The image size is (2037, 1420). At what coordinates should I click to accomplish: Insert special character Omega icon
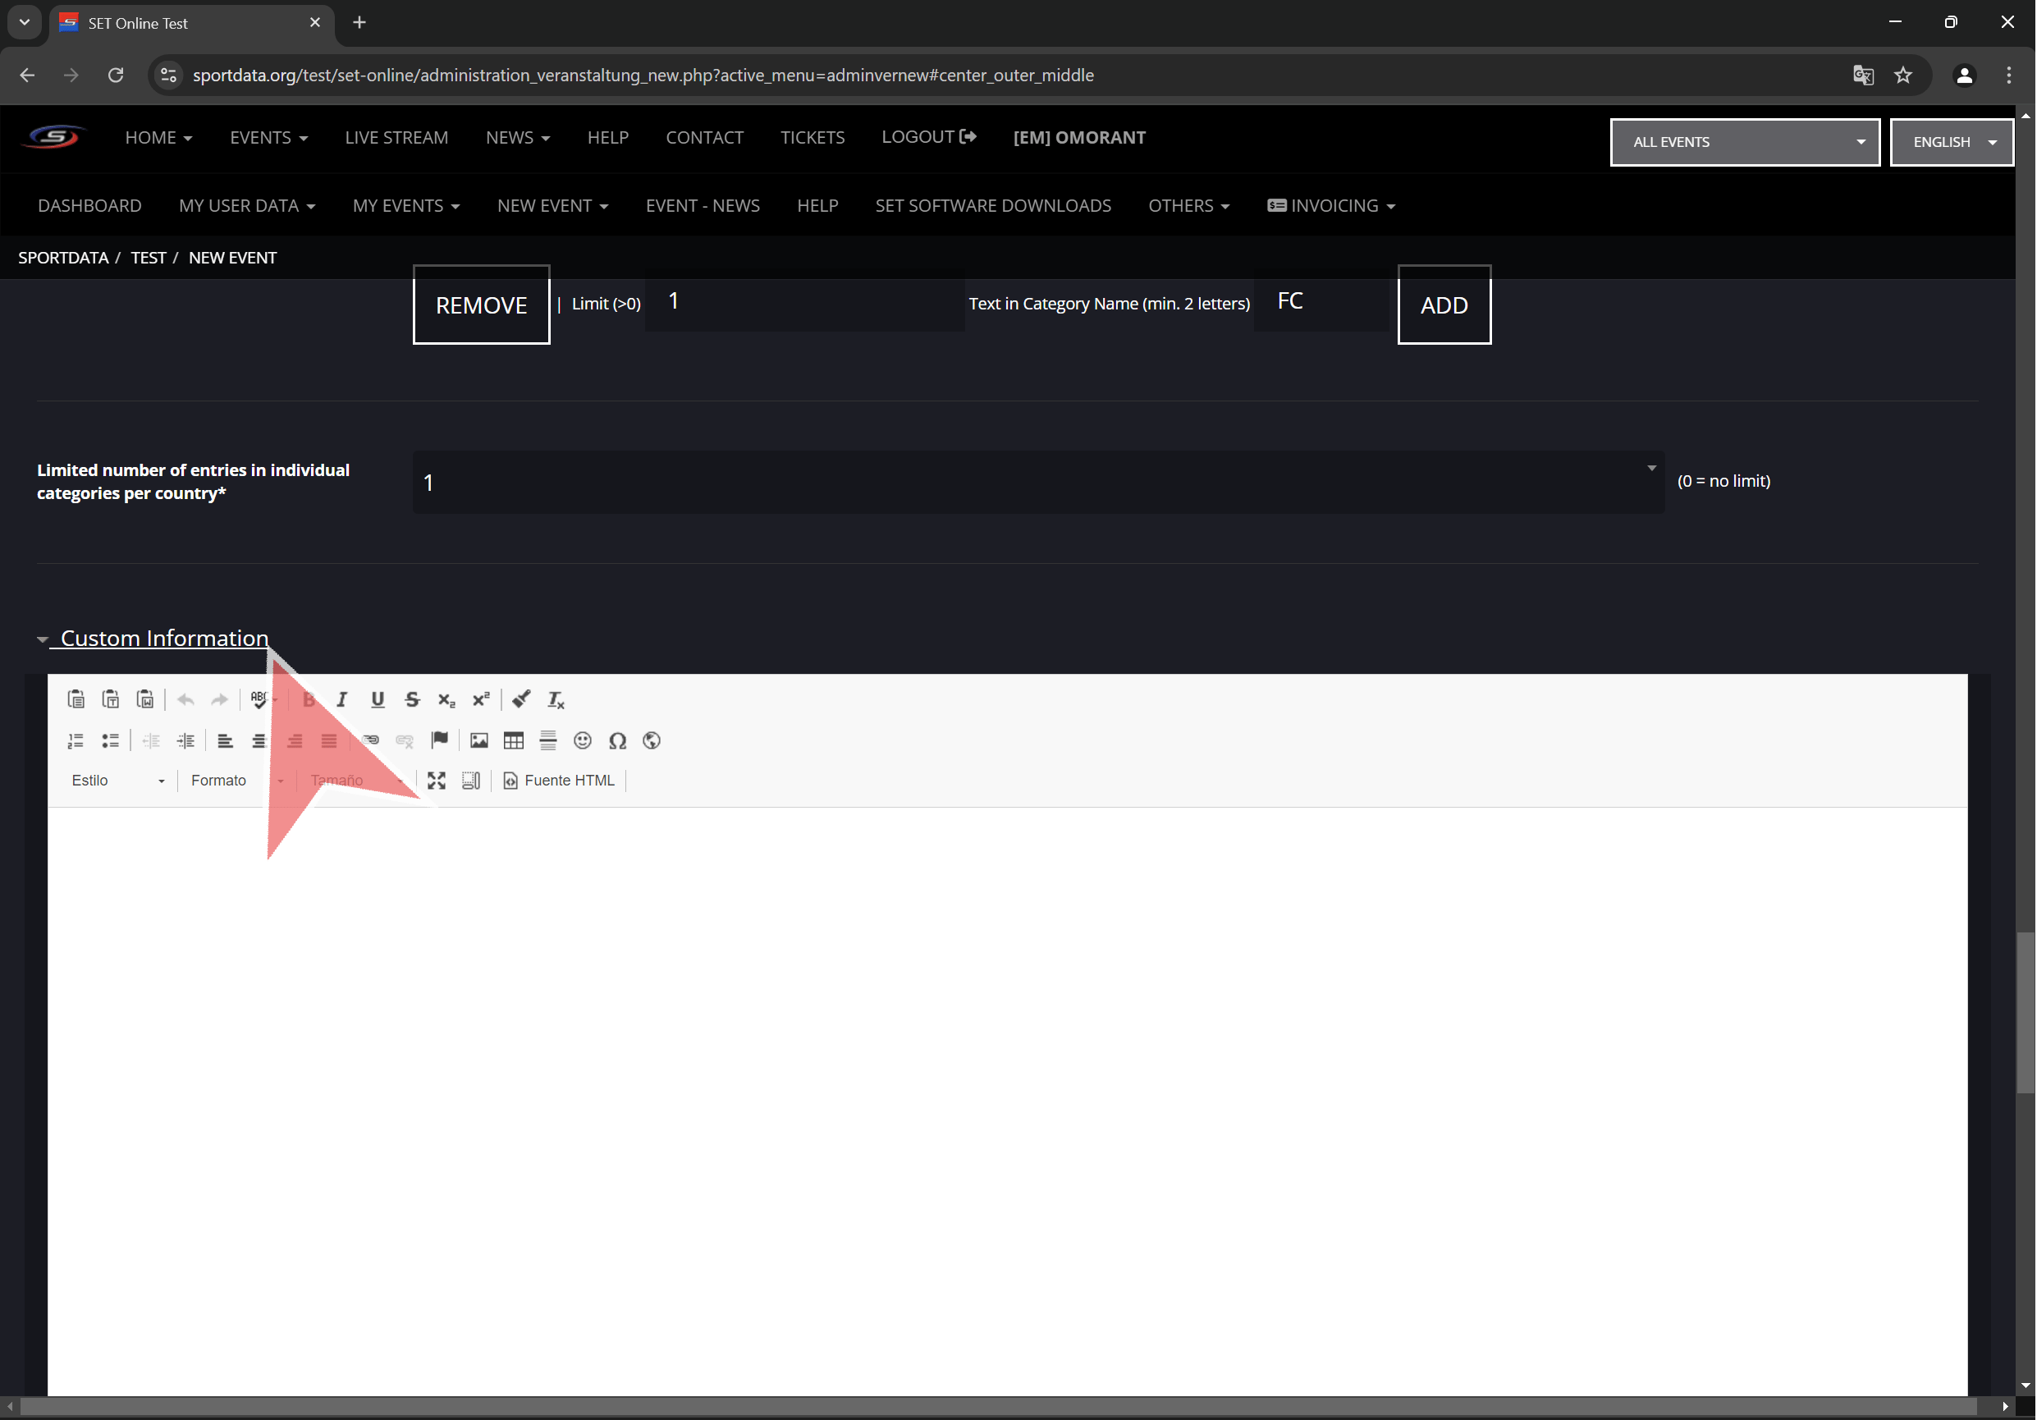coord(617,740)
